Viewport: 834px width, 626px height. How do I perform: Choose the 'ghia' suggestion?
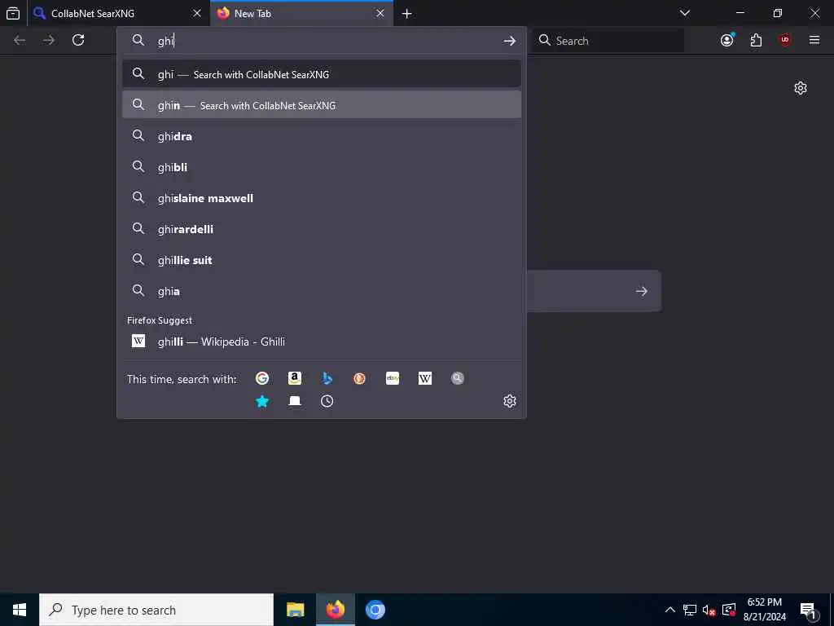pos(321,291)
